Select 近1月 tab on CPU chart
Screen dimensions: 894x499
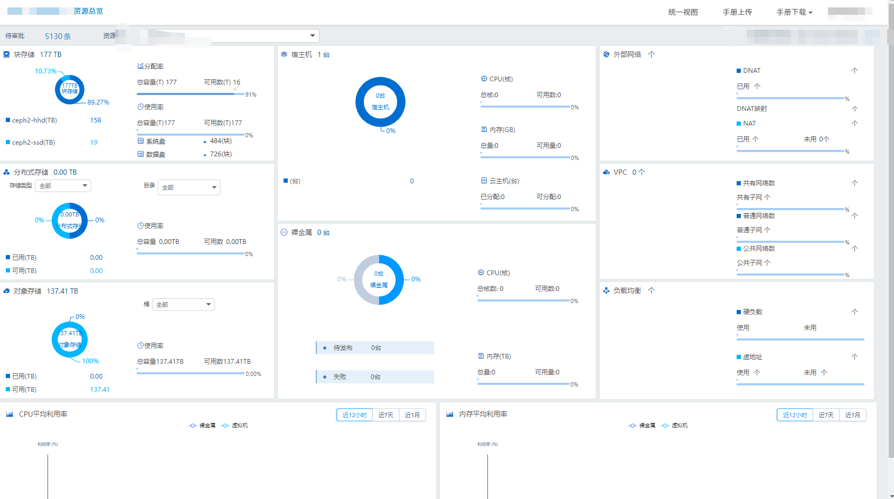click(412, 415)
